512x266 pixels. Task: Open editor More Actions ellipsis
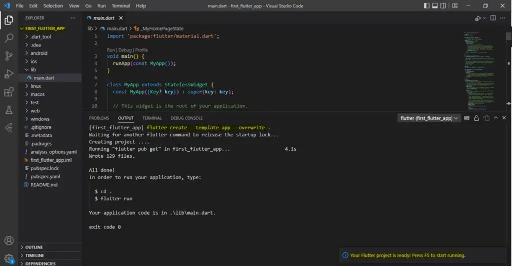tap(502, 18)
